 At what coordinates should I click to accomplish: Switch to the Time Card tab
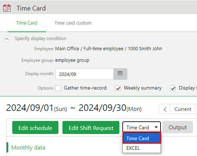tap(27, 23)
